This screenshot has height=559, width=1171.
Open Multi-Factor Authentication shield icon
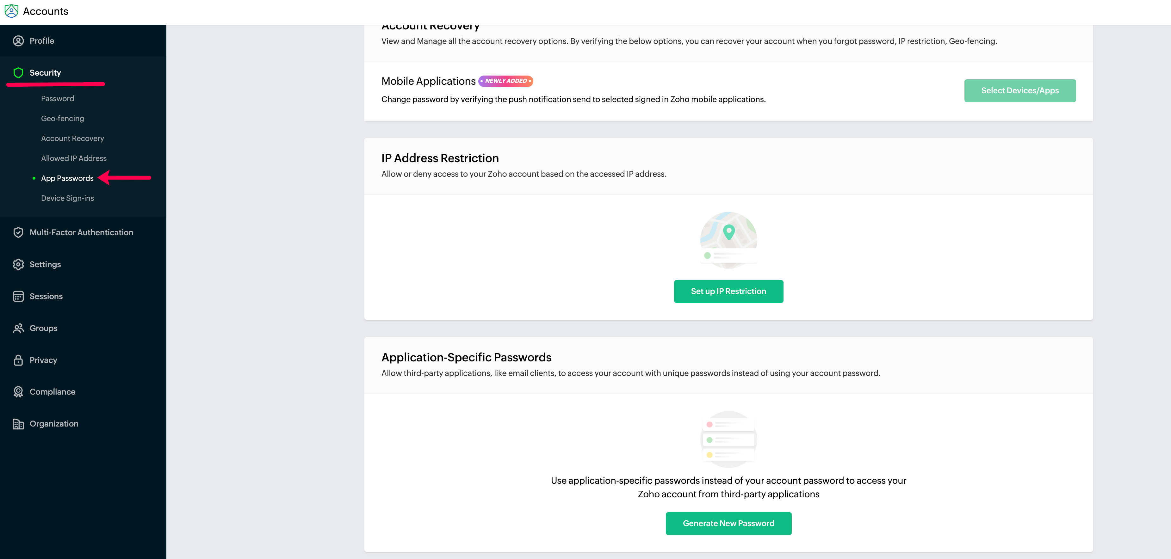[x=18, y=232]
